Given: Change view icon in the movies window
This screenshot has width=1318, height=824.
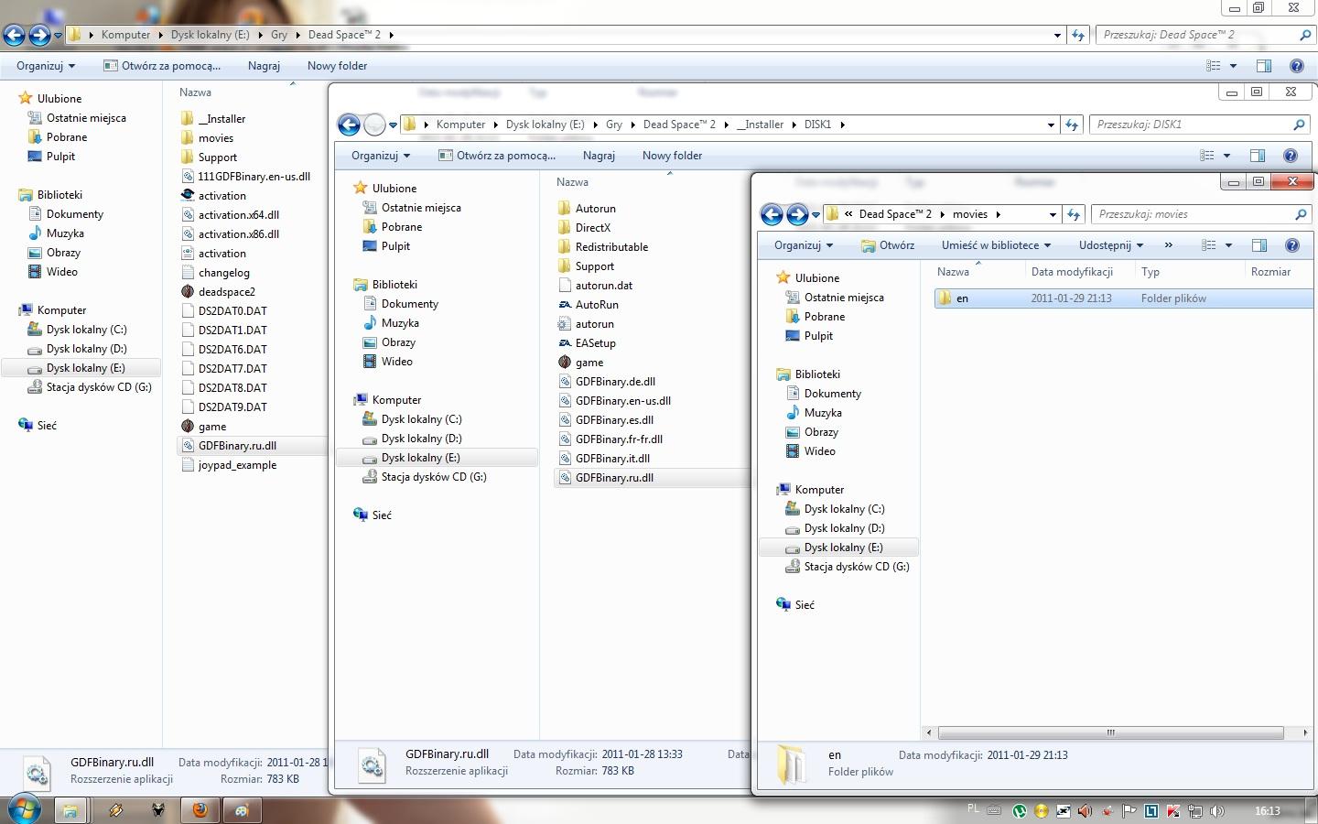Looking at the screenshot, I should pos(1209,245).
